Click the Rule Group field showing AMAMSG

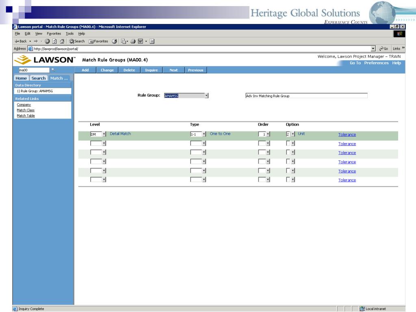point(184,95)
